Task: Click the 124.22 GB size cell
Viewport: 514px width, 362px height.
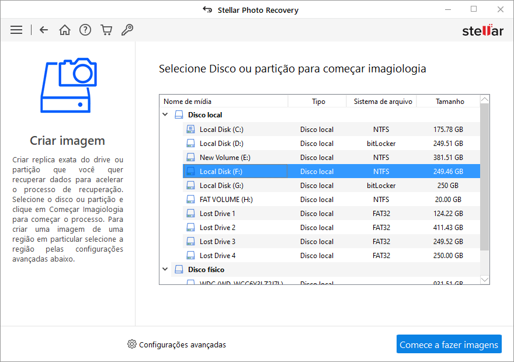Action: pos(448,214)
